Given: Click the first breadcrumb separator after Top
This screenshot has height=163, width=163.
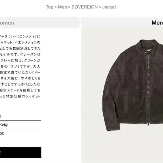Looking at the screenshot, I should 56,7.
